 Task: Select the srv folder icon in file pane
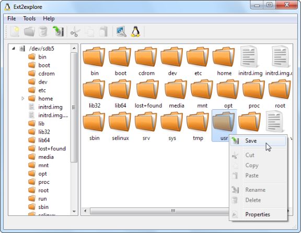[x=146, y=122]
